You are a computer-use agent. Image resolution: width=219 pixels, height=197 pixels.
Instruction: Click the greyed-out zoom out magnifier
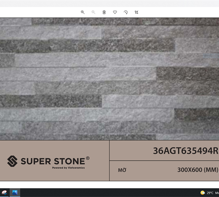pos(93,12)
